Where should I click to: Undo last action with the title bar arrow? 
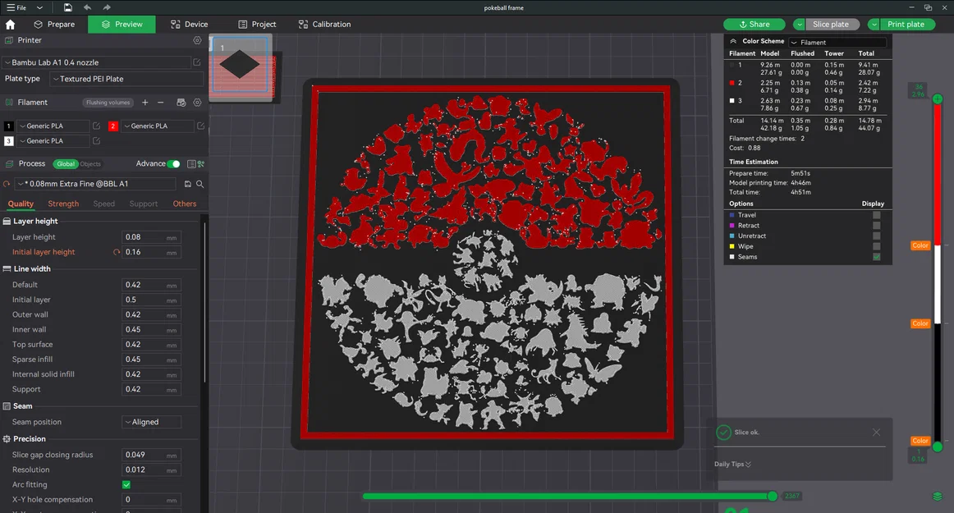coord(86,7)
